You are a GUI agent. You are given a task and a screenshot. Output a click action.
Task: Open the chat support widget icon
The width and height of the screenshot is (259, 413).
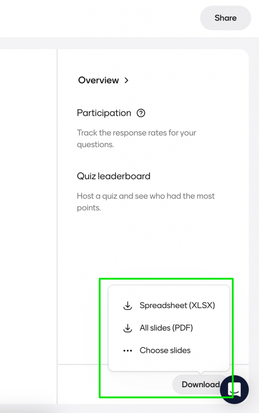234,389
